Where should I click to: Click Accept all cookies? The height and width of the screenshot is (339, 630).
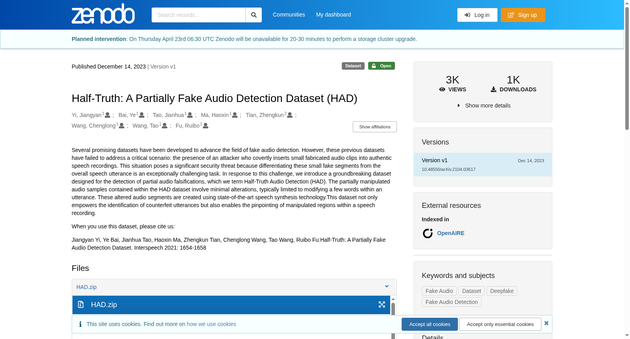430,324
